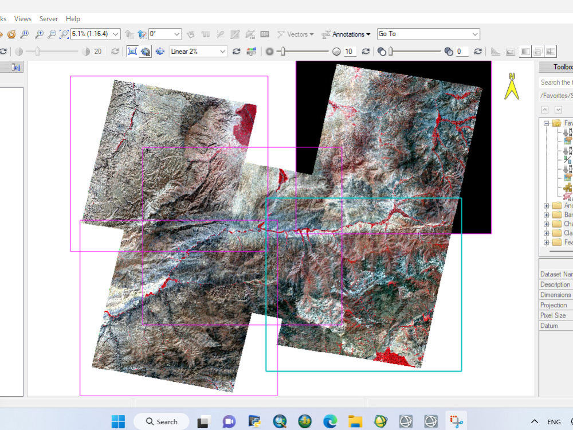Click the taskbar Search box

pyautogui.click(x=162, y=421)
